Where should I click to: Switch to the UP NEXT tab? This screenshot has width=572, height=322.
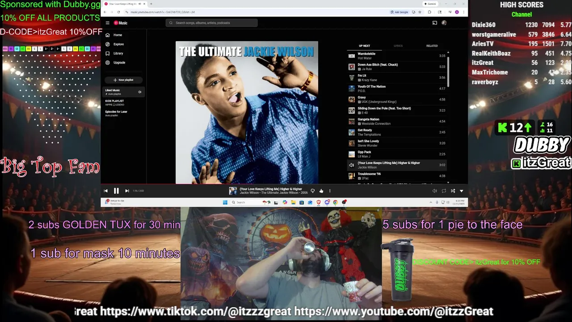(364, 46)
